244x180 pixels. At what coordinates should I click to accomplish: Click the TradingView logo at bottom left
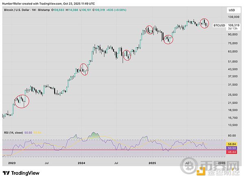click(x=20, y=172)
